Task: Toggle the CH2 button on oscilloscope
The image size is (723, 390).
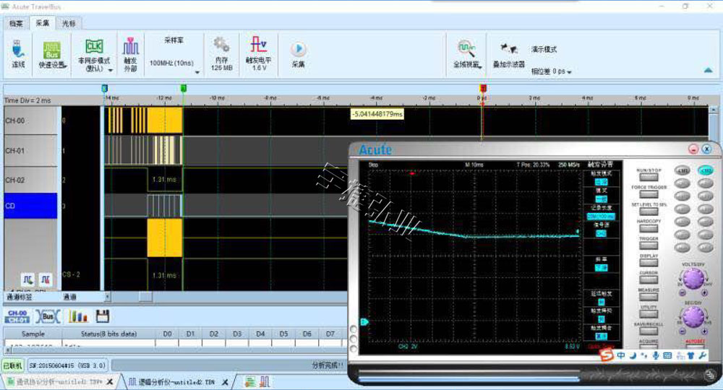Action: click(705, 170)
